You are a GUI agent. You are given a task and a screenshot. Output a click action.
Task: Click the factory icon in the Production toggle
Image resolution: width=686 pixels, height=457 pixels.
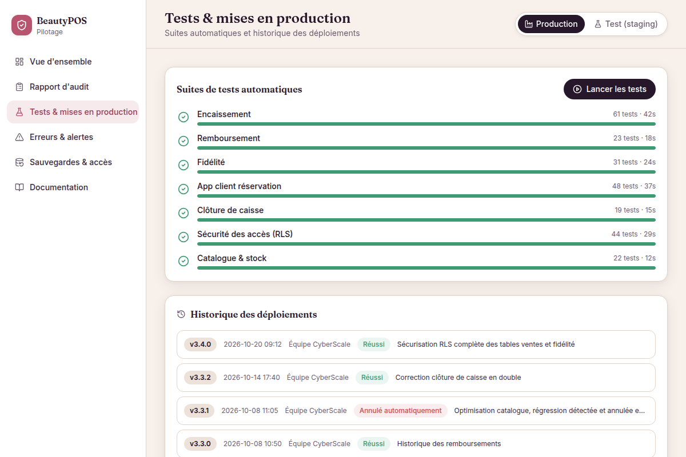tap(529, 24)
